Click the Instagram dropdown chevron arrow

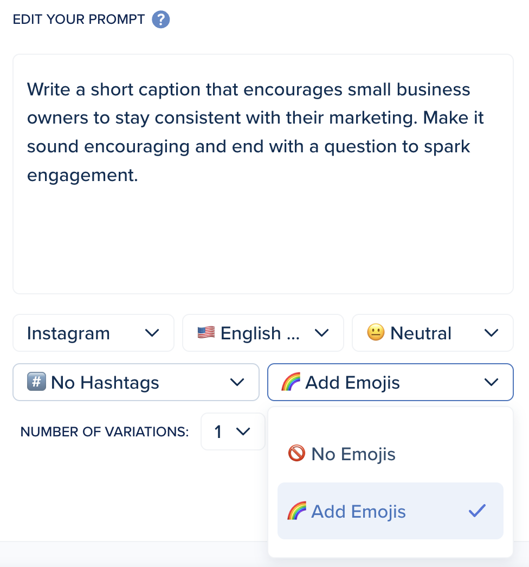(152, 333)
